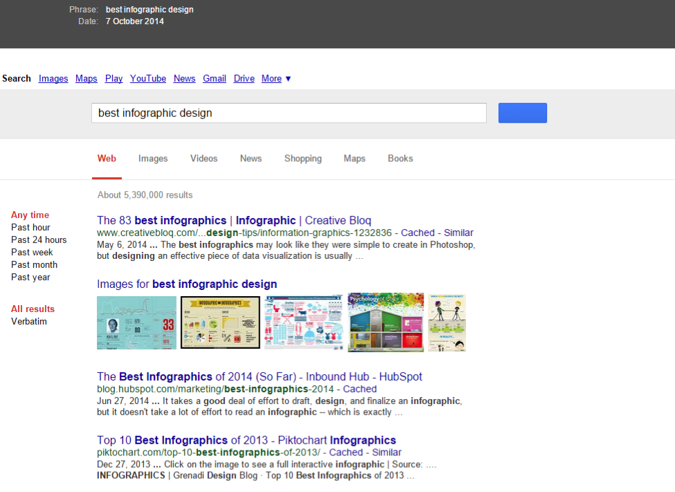Open the 'Psychology of Color' thumbnail

[x=386, y=322]
